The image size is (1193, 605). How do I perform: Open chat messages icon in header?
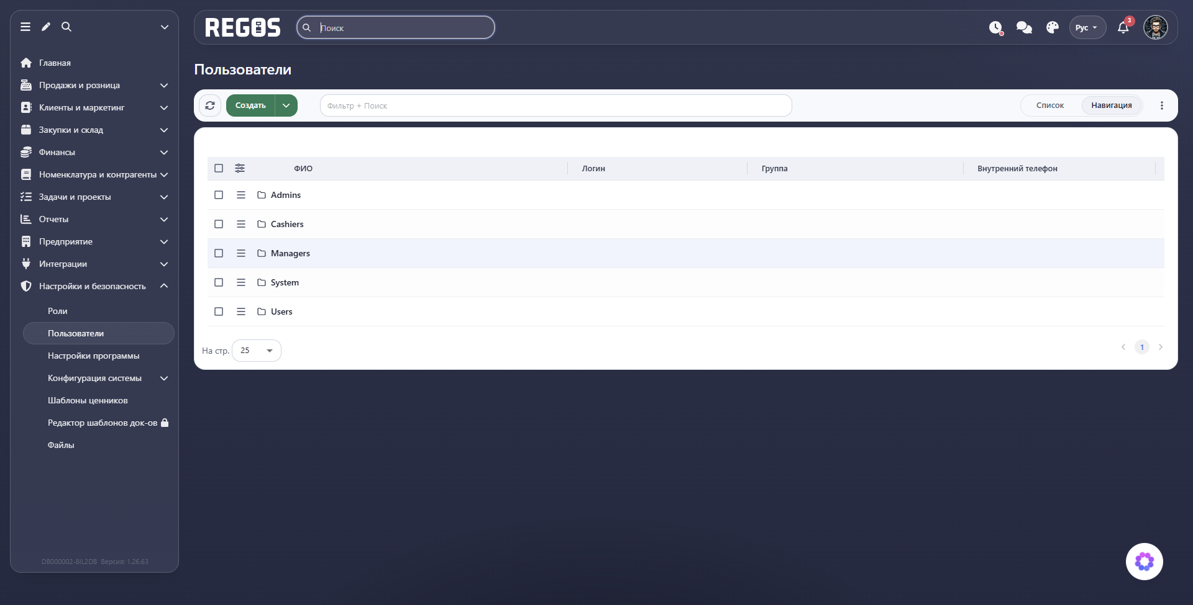coord(1024,27)
